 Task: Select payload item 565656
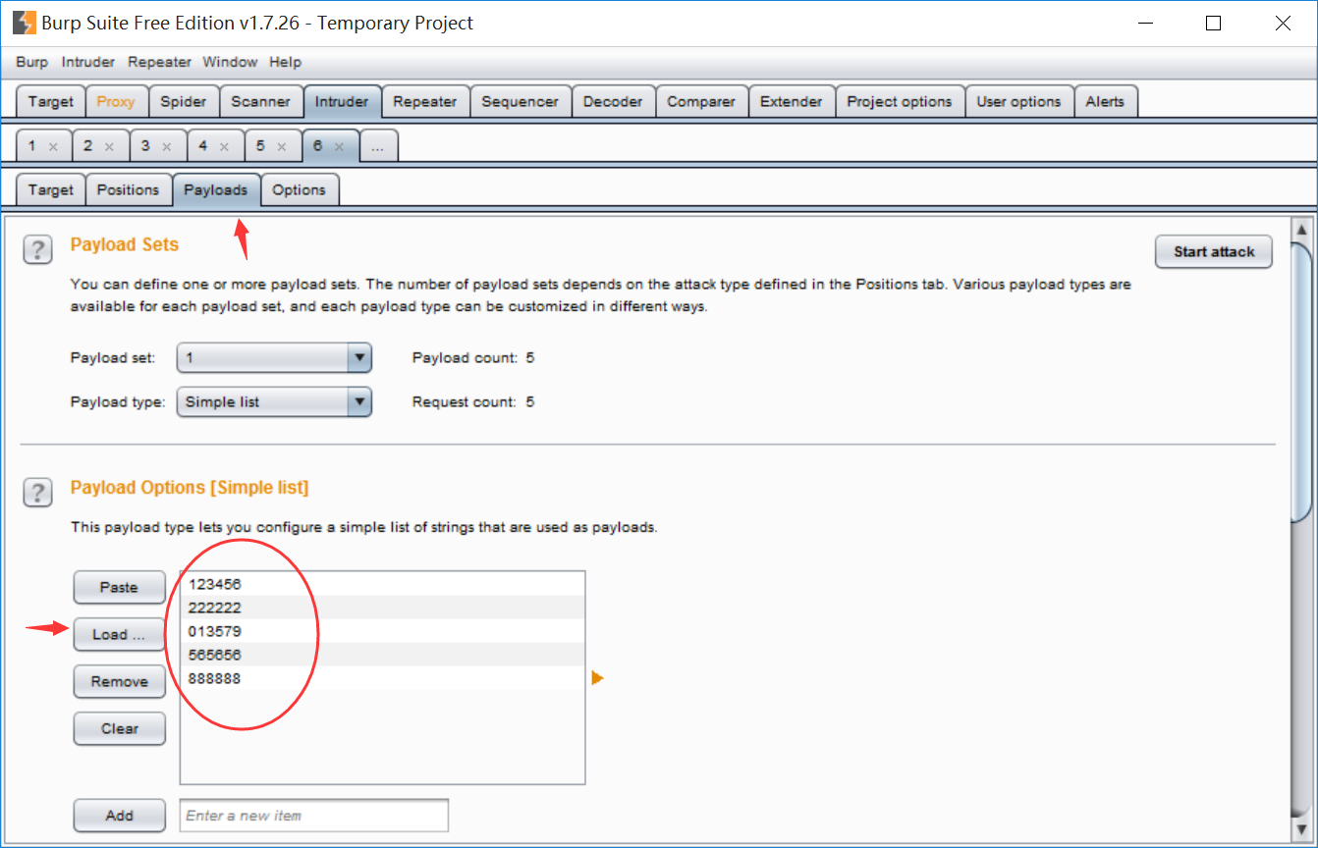click(382, 655)
